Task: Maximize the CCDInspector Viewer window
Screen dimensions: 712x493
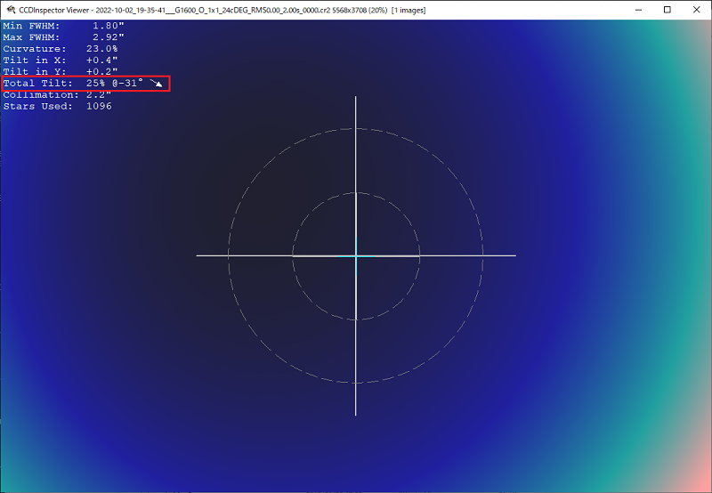Action: tap(667, 10)
